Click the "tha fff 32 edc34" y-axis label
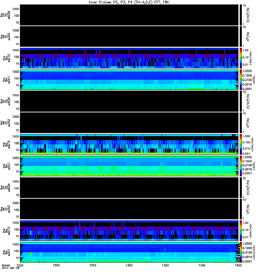 (6, 15)
